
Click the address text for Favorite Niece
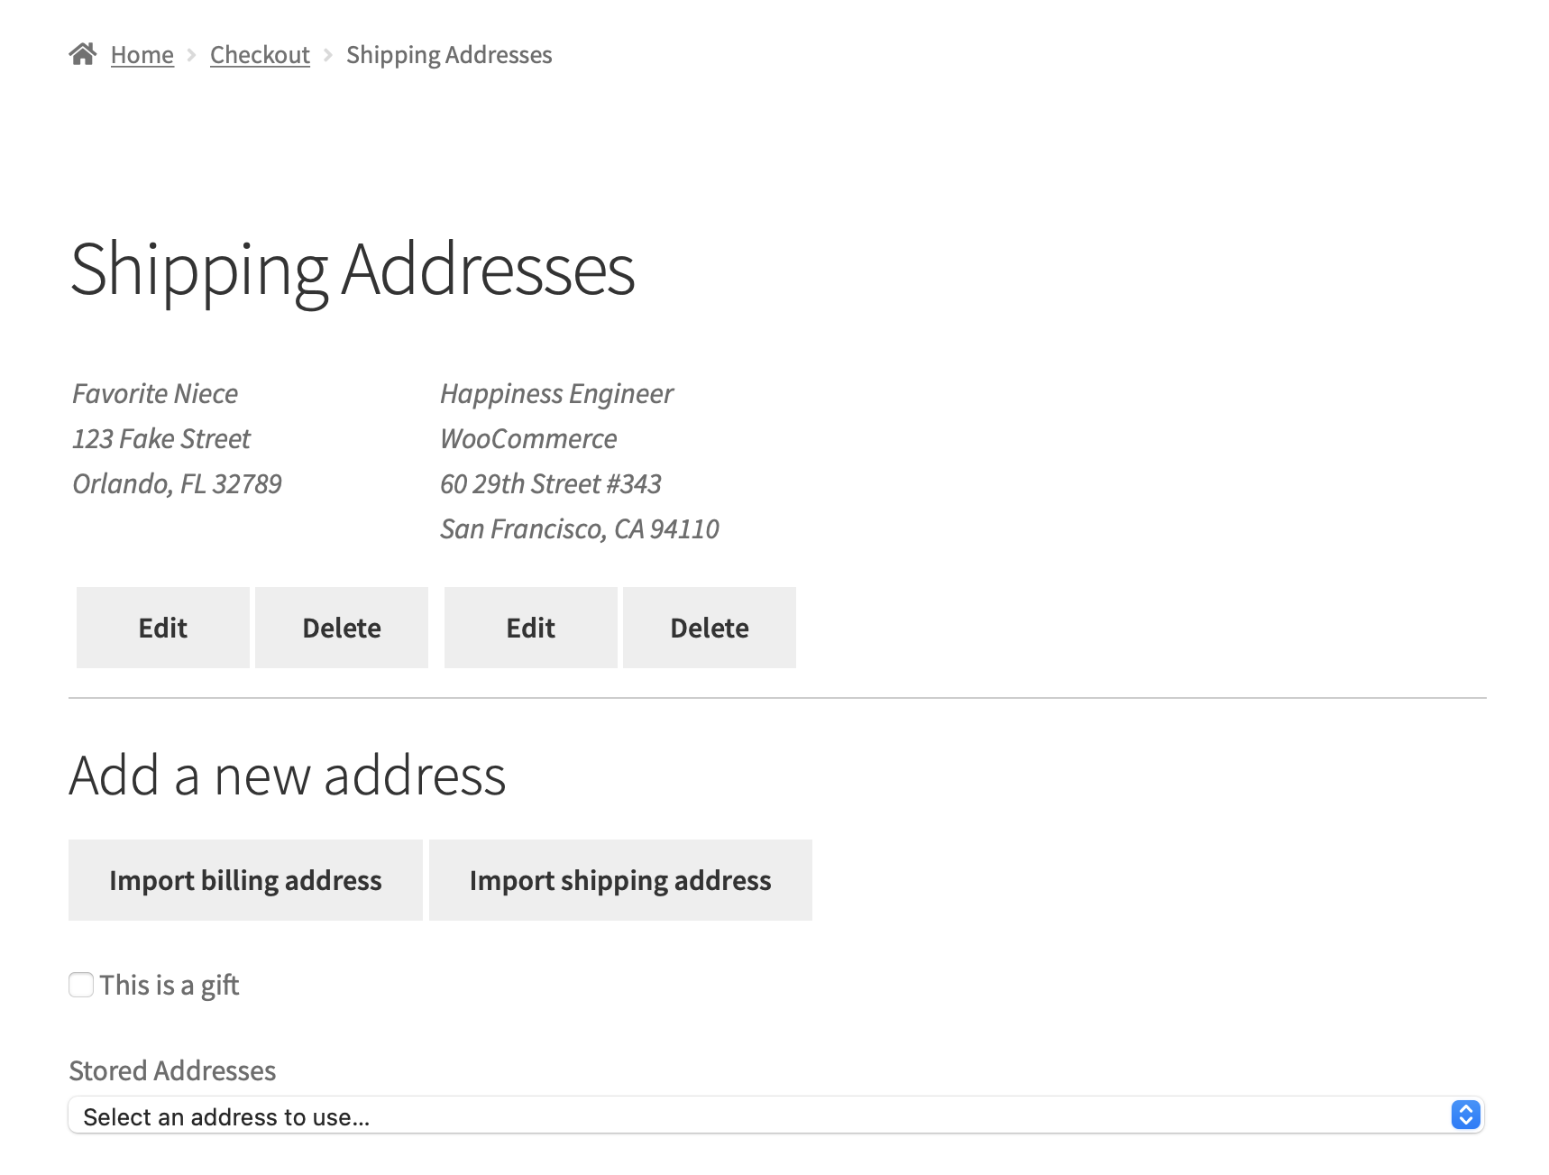tap(160, 438)
